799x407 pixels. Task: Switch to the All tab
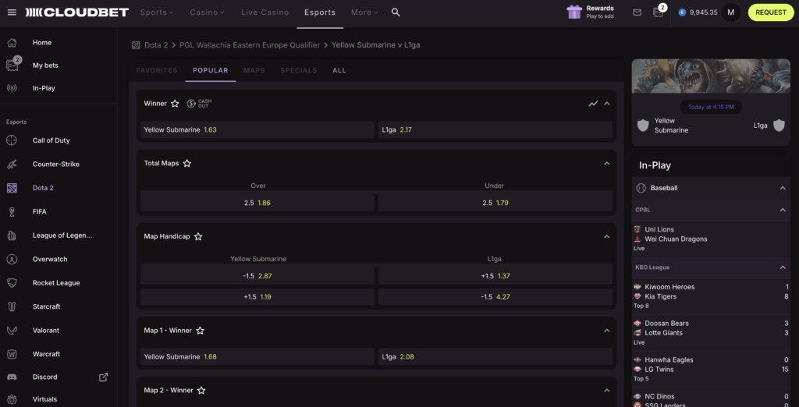click(339, 70)
